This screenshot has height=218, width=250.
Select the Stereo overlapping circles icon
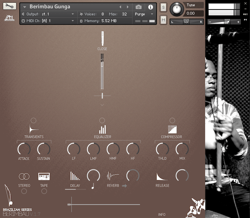tap(24, 177)
